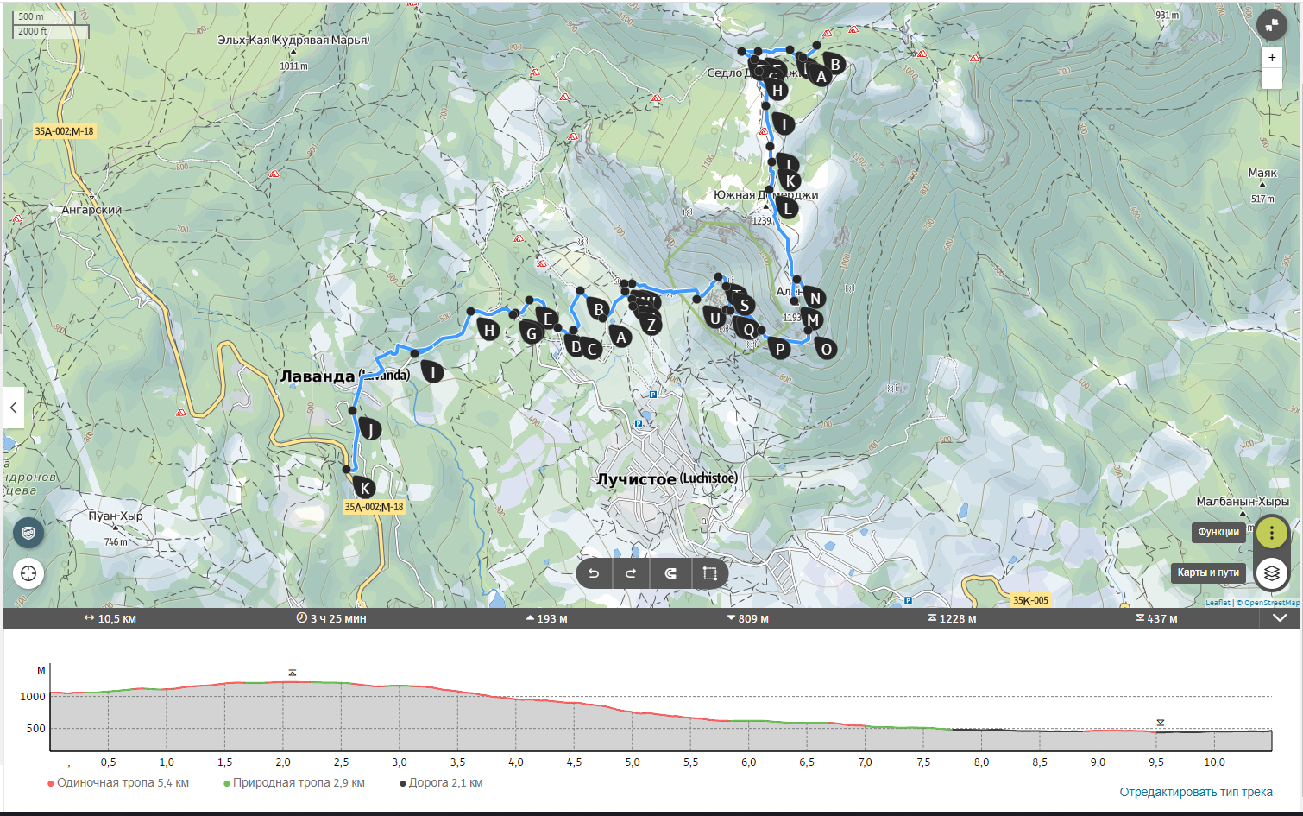Click the Одиночная тропа 5,4 км legend entry
This screenshot has width=1303, height=816.
[x=118, y=783]
